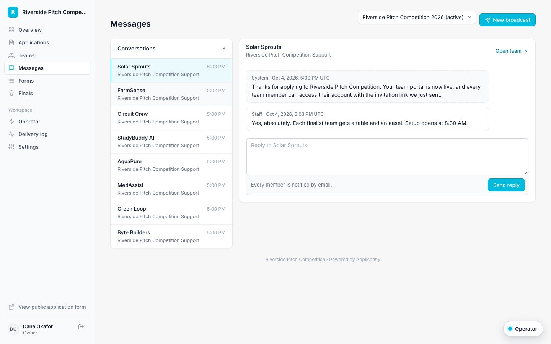Click the staff message about table and easel
The width and height of the screenshot is (551, 344).
(x=367, y=119)
